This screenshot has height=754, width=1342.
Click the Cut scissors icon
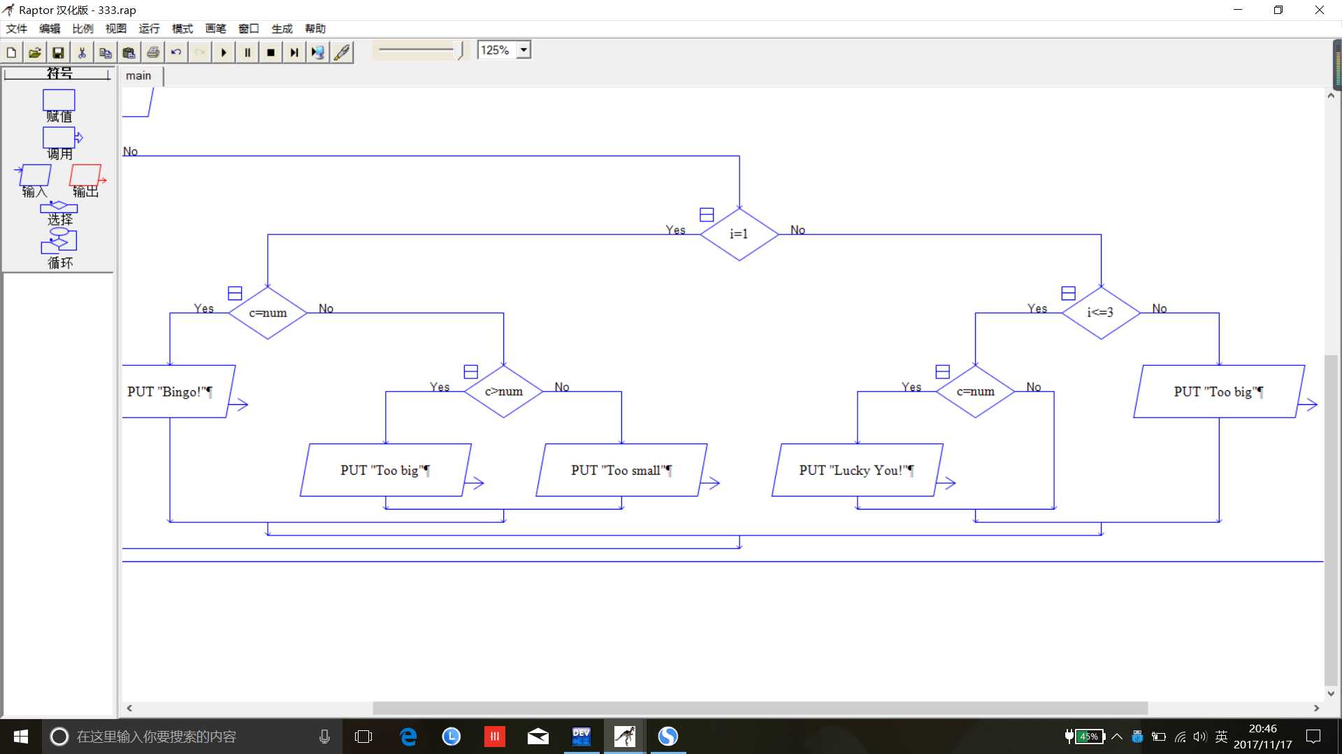coord(82,52)
